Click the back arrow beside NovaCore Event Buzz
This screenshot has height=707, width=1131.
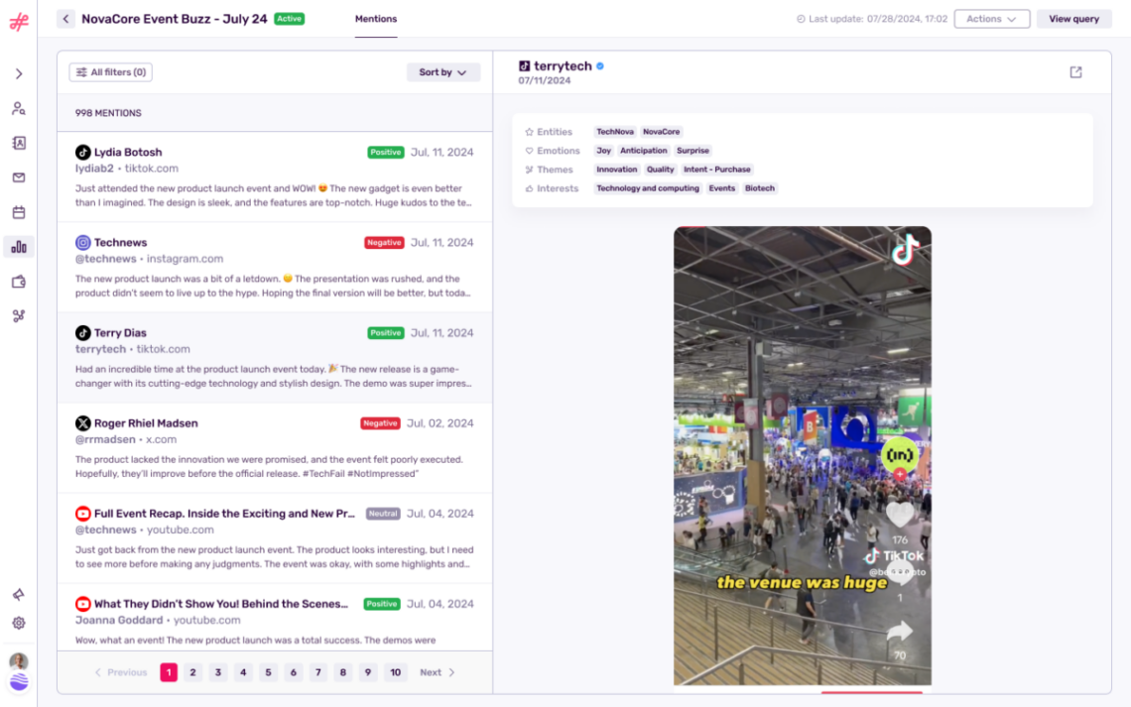65,18
